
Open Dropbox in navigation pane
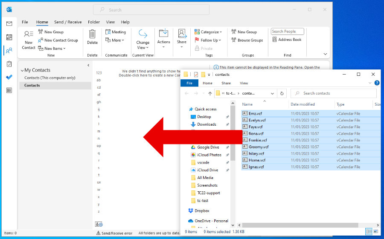[202, 210]
